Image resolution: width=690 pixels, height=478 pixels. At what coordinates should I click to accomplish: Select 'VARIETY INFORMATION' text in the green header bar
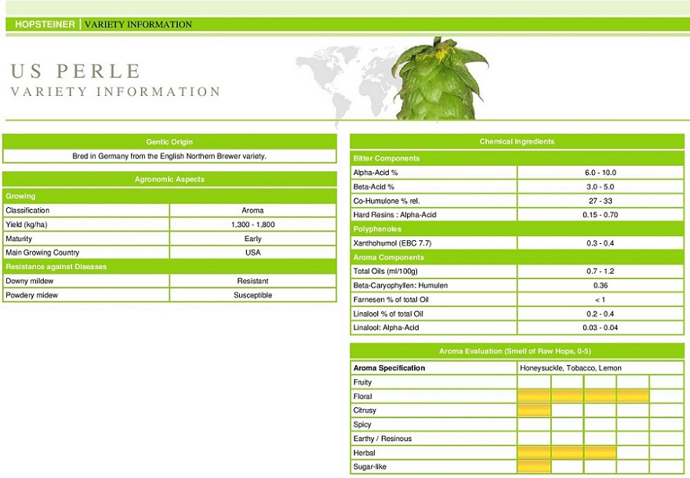[138, 24]
